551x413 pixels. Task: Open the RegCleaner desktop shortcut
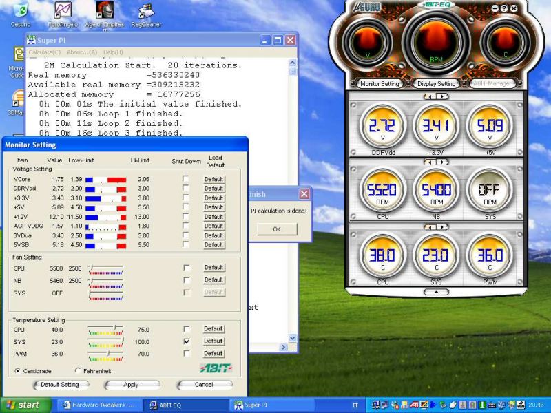point(146,14)
